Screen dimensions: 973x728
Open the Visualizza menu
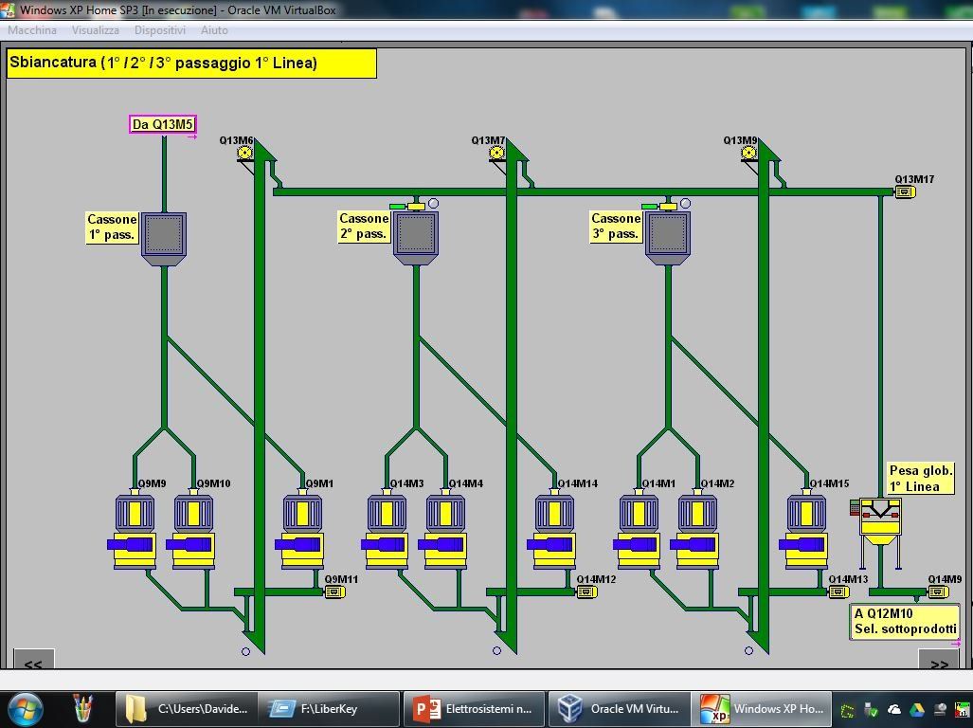[95, 30]
